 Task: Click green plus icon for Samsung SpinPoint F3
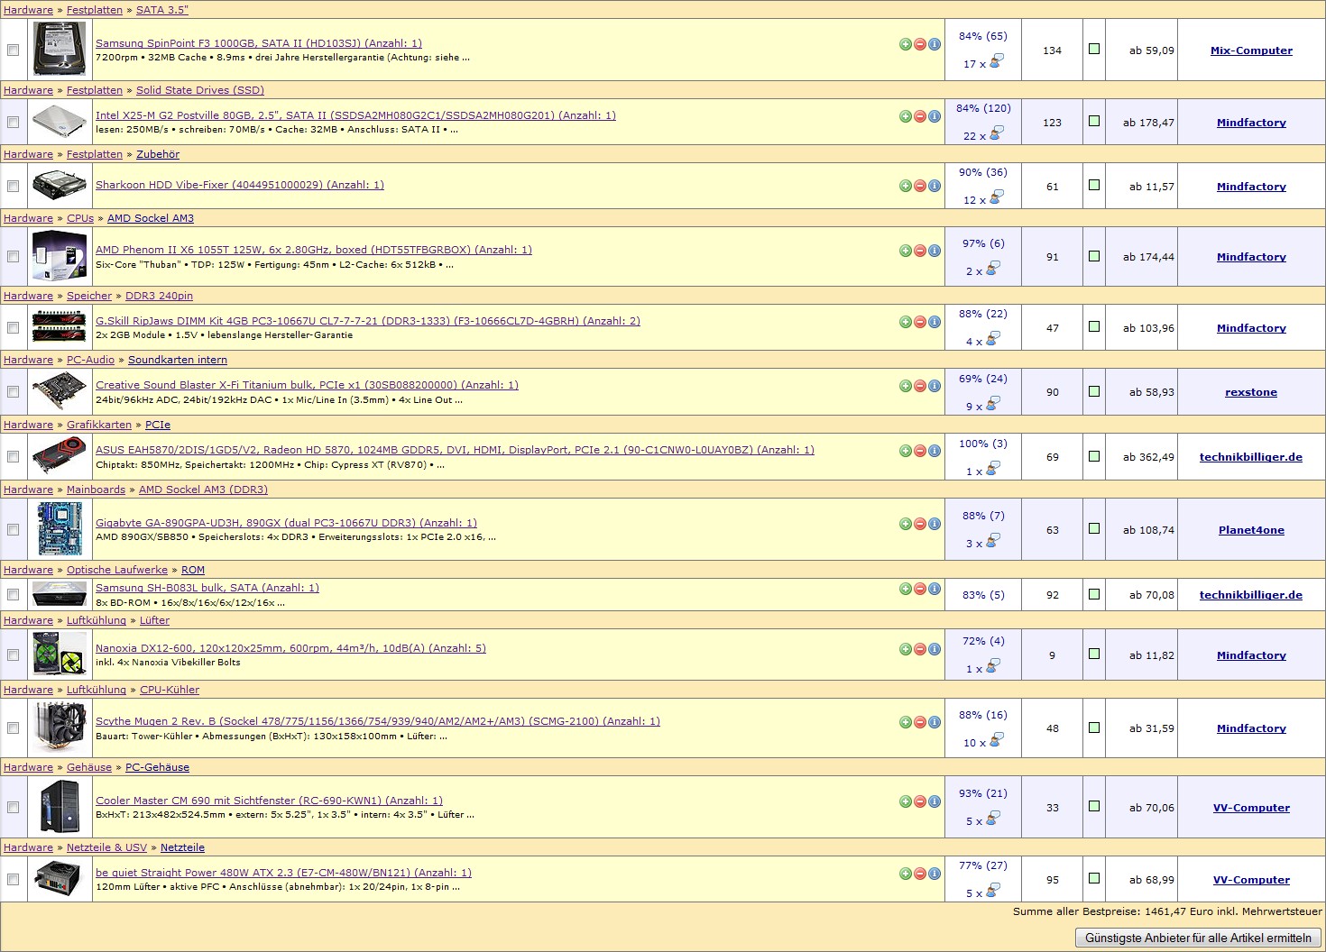905,44
